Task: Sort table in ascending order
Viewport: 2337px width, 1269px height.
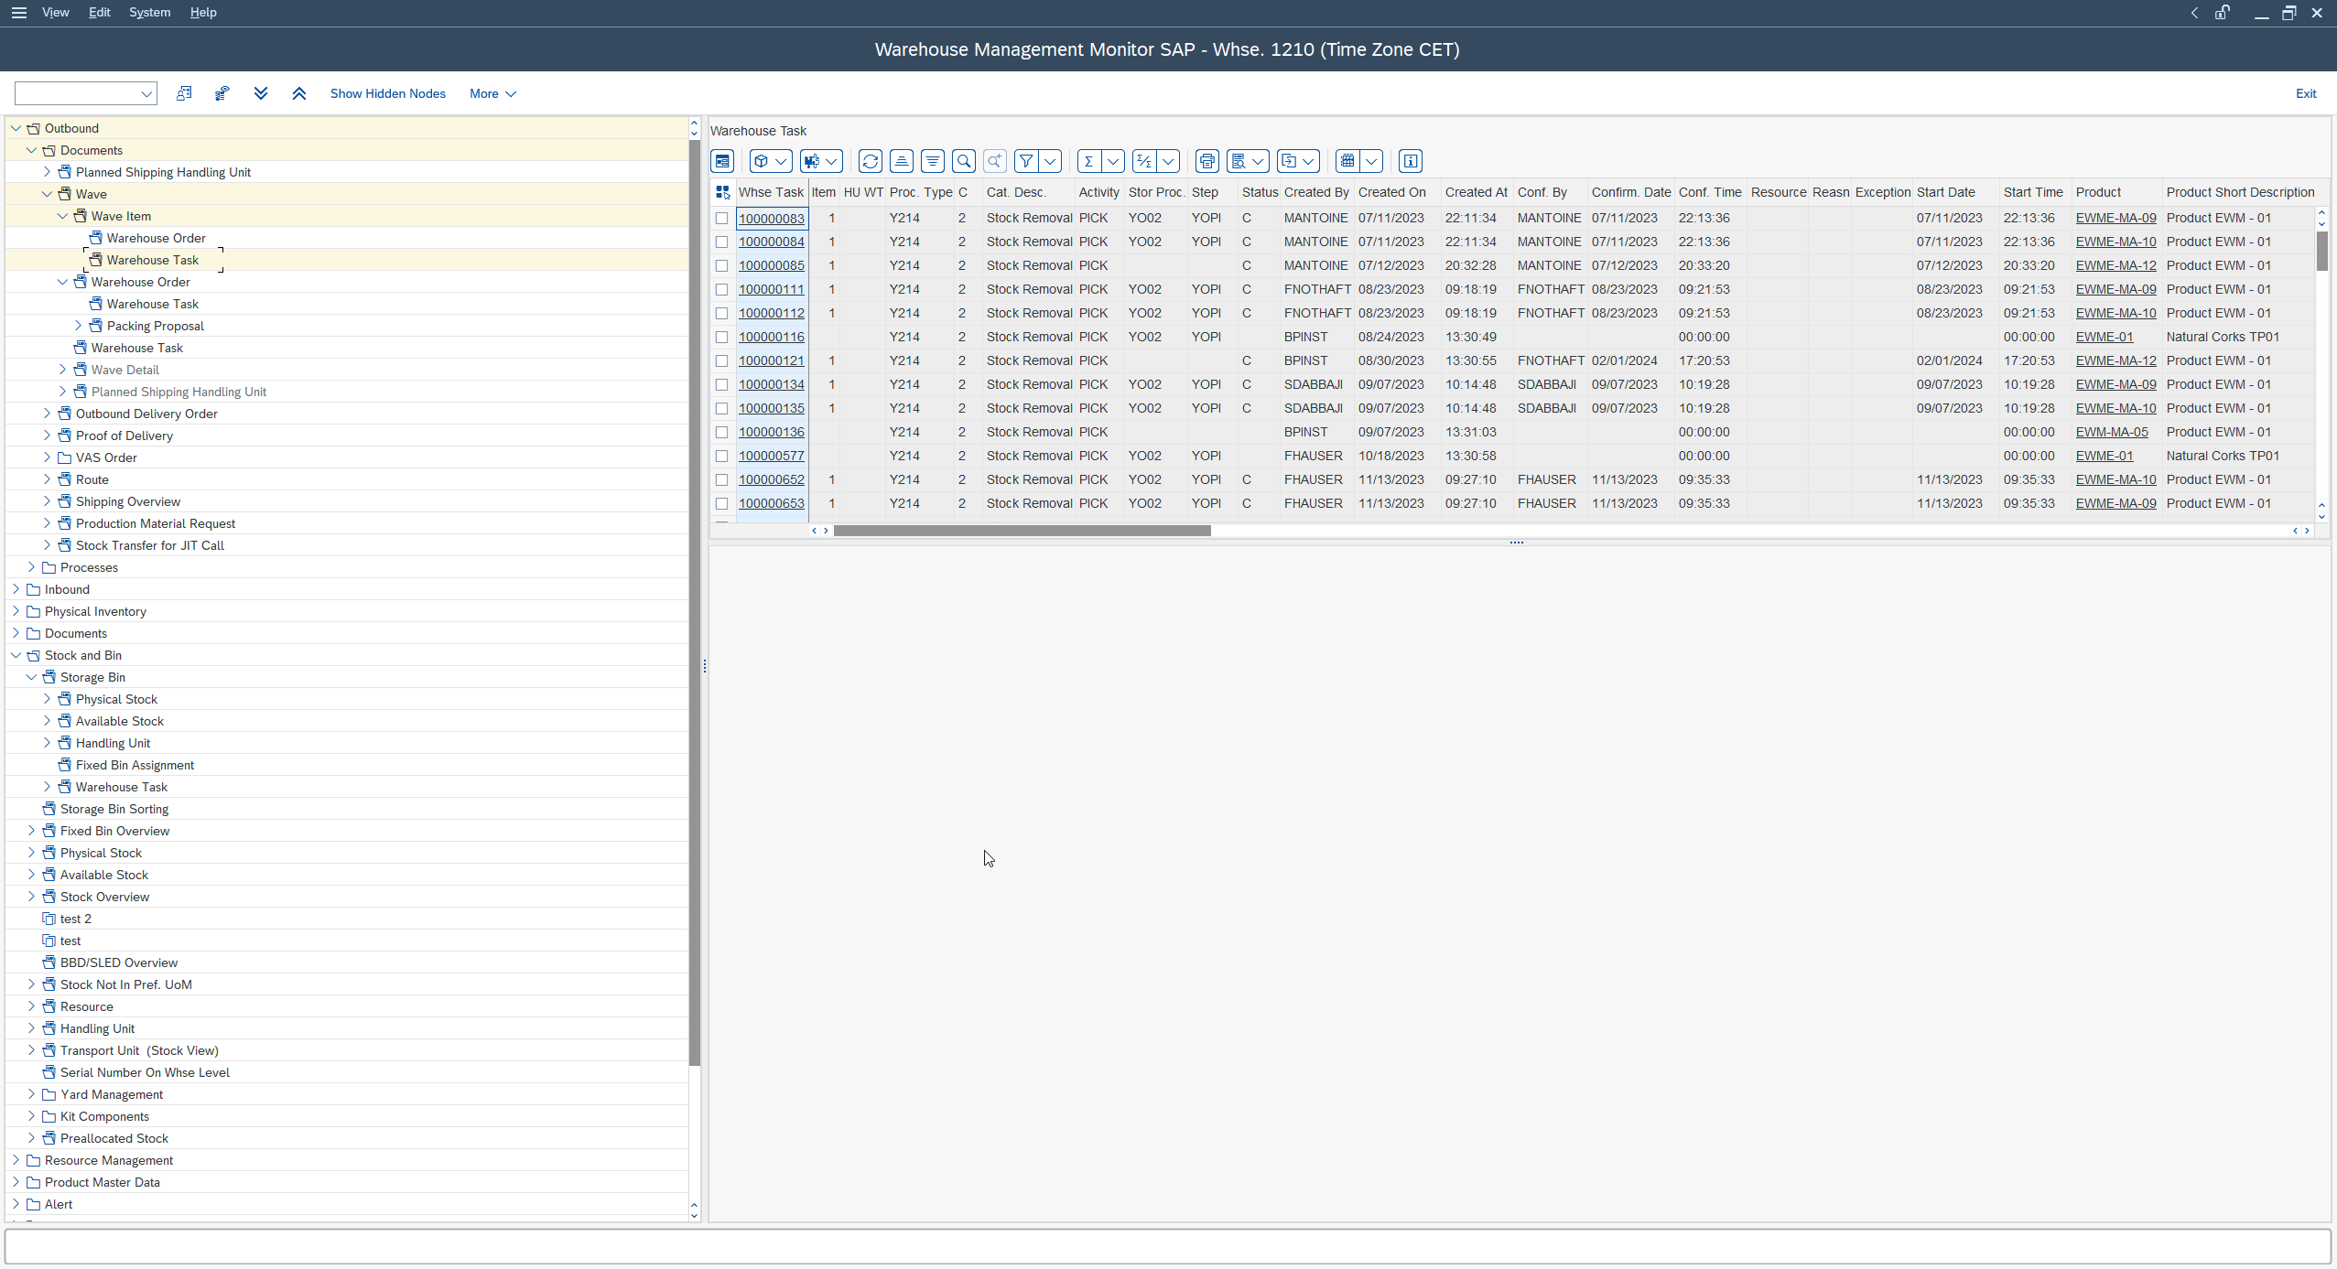Action: point(901,161)
